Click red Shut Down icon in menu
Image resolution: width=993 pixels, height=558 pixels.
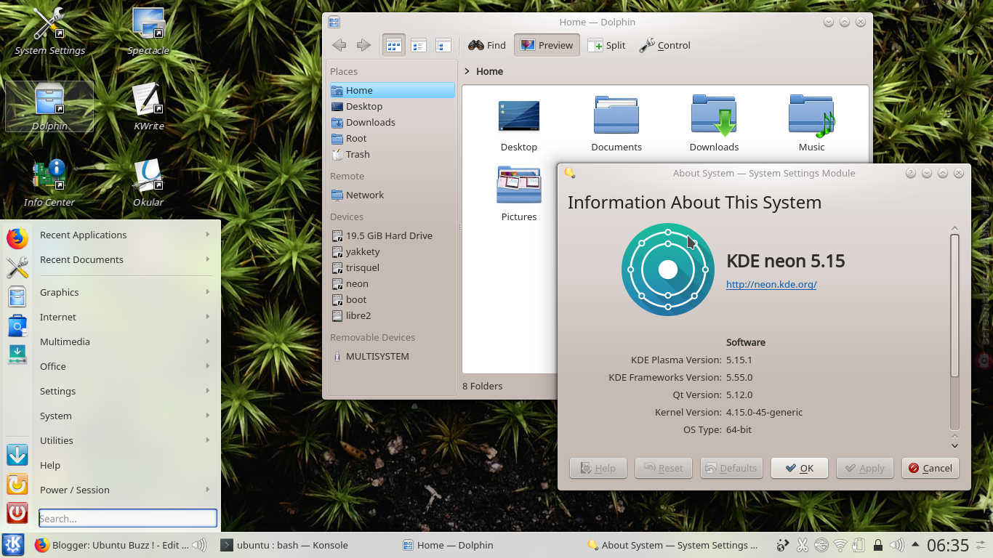click(17, 513)
